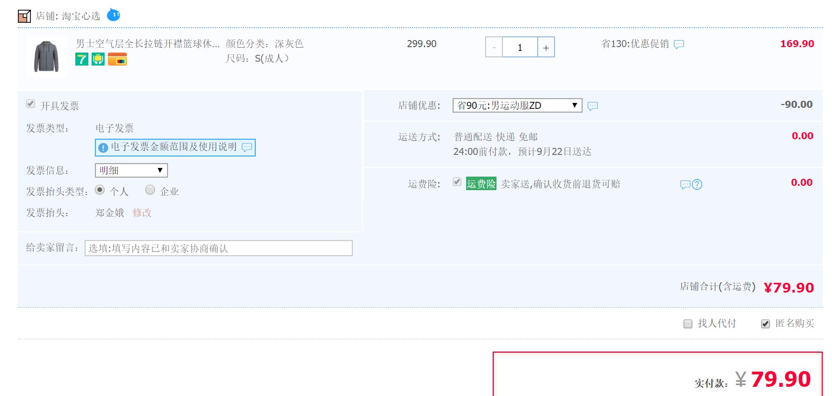
Task: Click the shop logo icon beside 店铺
Action: coord(24,16)
